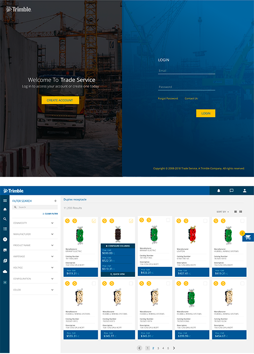Click Clear Filter link
Viewport: 254px width, 354px height.
pyautogui.click(x=50, y=214)
